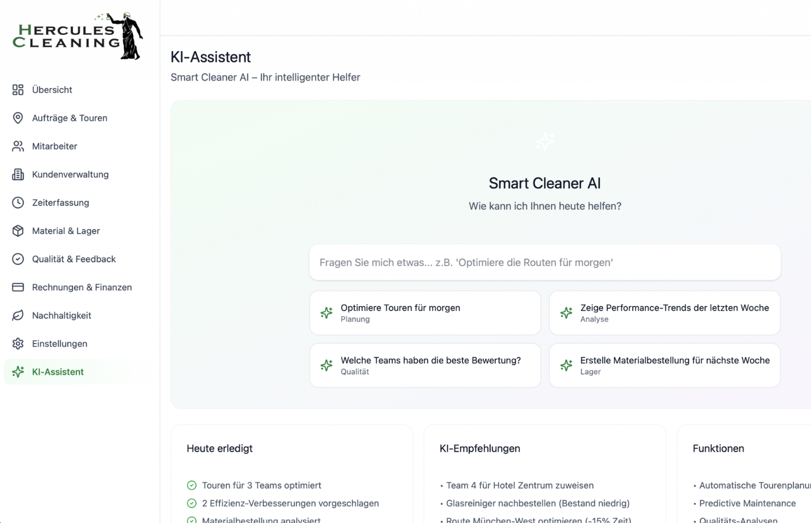
Task: Click the 'Touren für 3 Teams optimiert' checkmark
Action: 192,485
